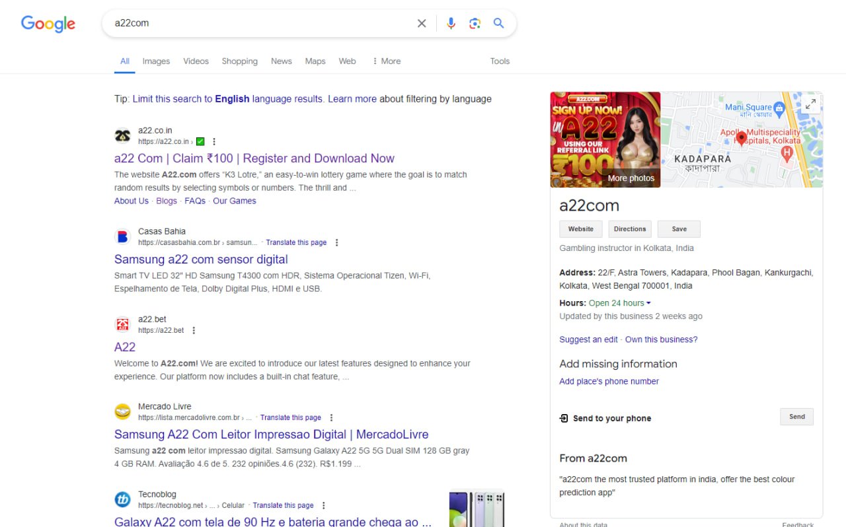Viewport: 846px width, 527px height.
Task: Click Tecnoblog favicon
Action: (123, 499)
